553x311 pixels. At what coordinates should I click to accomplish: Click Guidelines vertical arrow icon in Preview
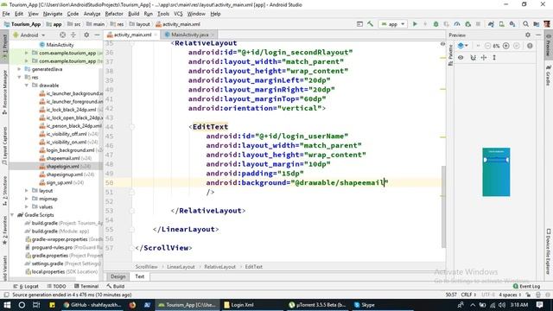[494, 58]
